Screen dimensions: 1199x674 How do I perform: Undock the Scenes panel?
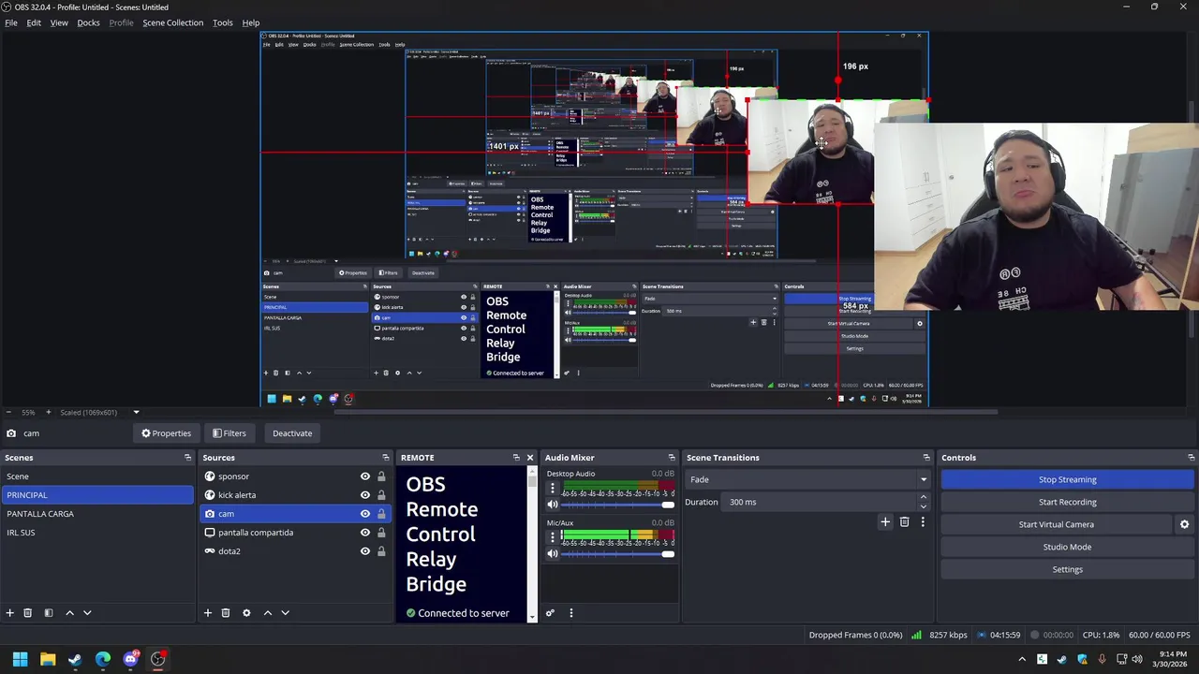pyautogui.click(x=187, y=458)
